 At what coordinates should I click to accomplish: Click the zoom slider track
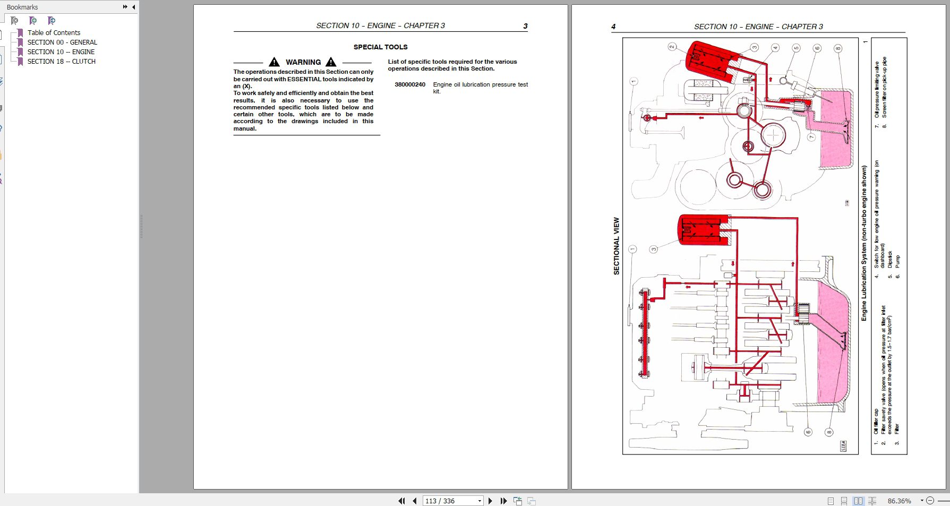pyautogui.click(x=944, y=501)
